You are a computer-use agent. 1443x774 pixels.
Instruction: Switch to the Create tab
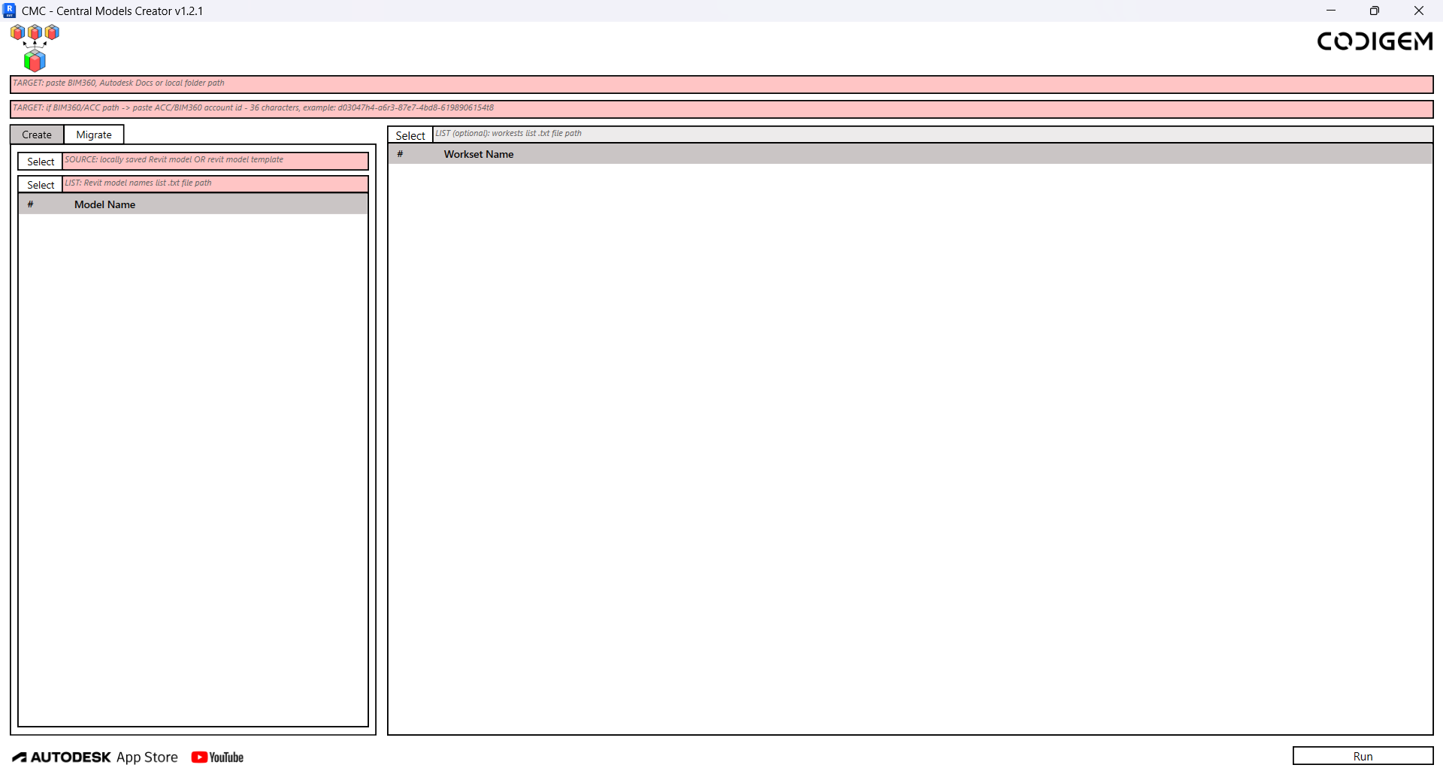[37, 135]
